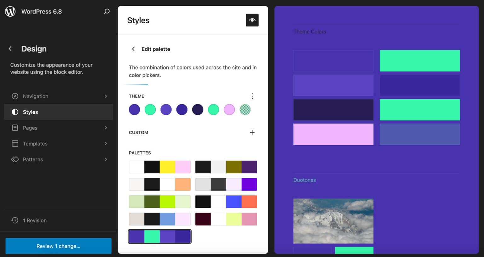This screenshot has height=257, width=484.
Task: Expand the Navigation chevron arrow
Action: click(106, 96)
